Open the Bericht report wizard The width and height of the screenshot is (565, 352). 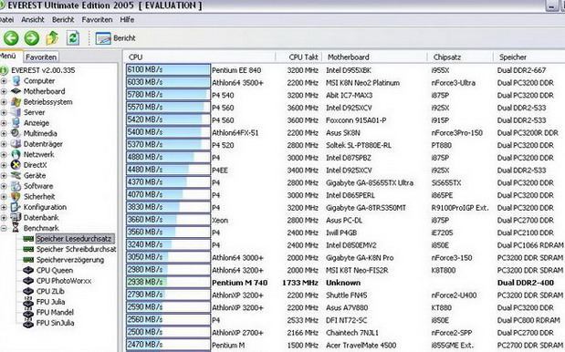[115, 38]
